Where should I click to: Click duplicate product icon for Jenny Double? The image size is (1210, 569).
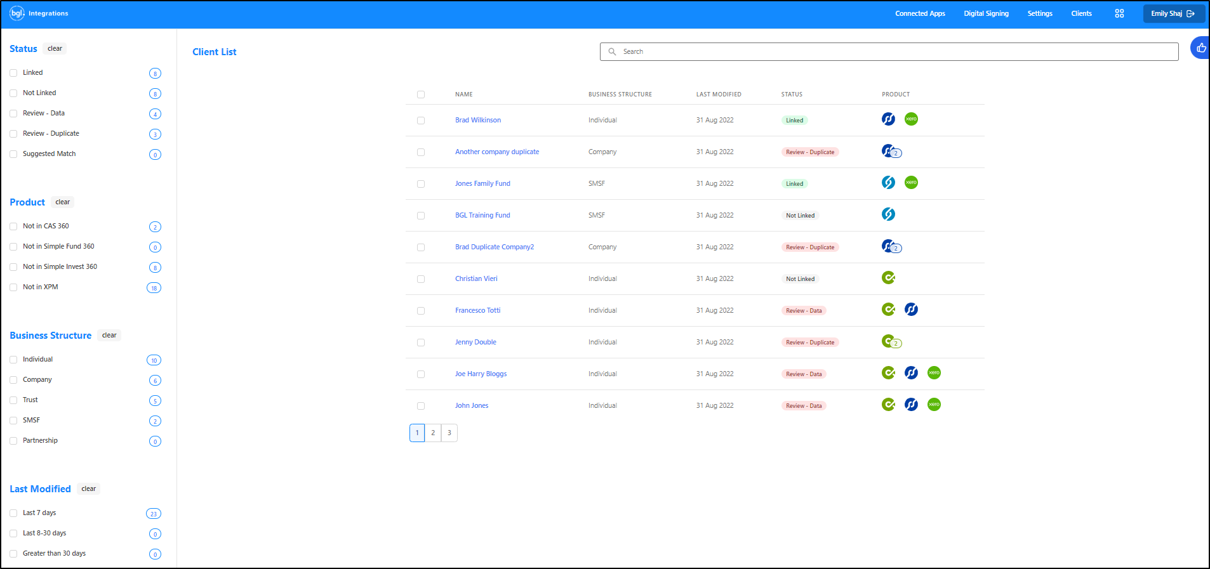pyautogui.click(x=891, y=342)
